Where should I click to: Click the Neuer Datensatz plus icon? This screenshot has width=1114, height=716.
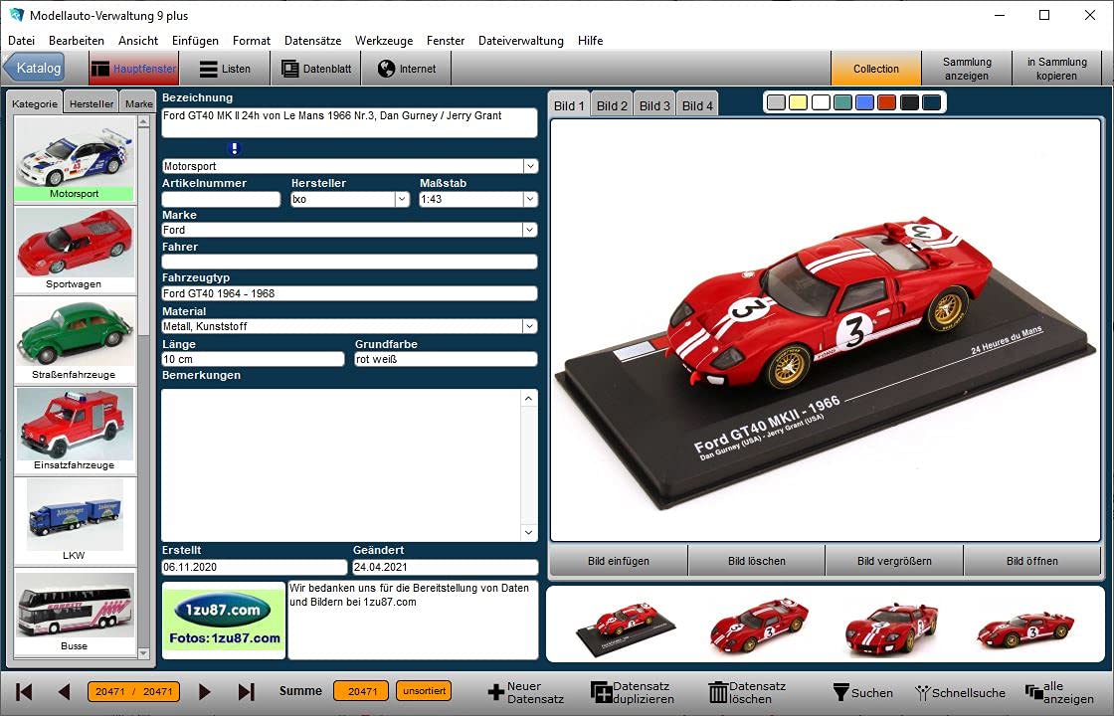[x=496, y=692]
